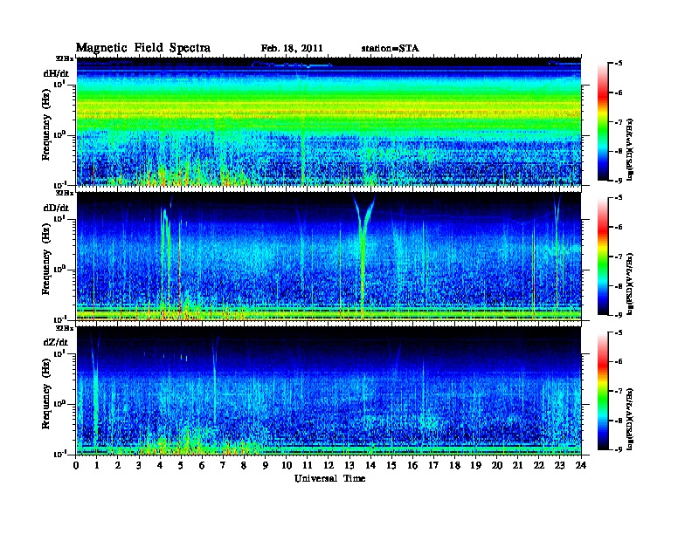
Task: Click hour 17 on the Universal Time axis
Action: (x=433, y=466)
